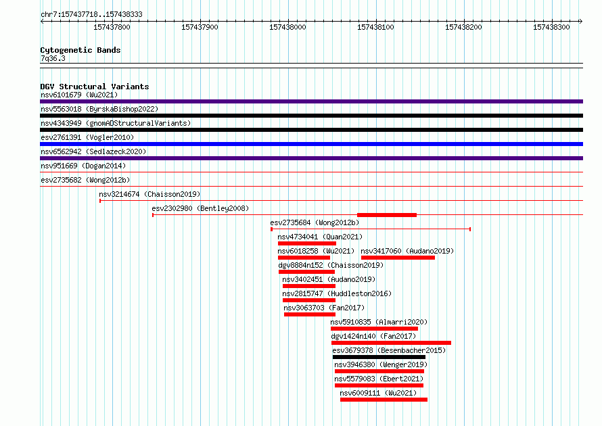
Task: Click nsv2815747 (Huddleston2016) label
Action: [x=337, y=293]
